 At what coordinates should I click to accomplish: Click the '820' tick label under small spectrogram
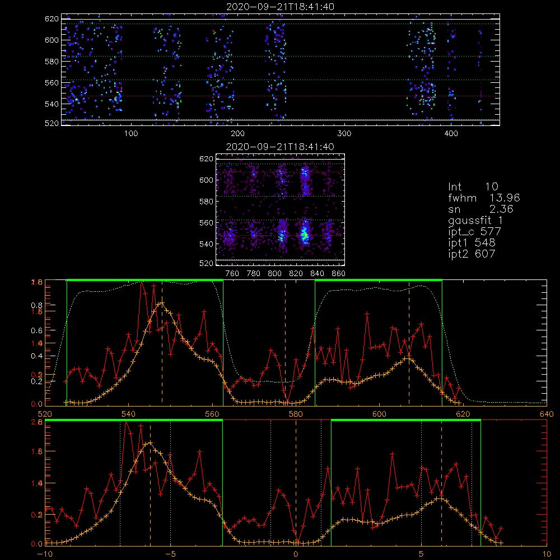tap(296, 274)
